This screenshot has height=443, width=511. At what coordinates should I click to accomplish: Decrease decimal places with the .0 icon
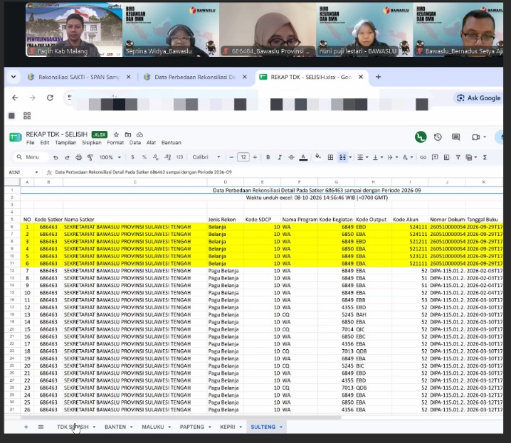[156, 157]
